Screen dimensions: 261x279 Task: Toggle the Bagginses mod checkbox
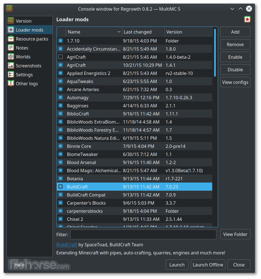[x=61, y=105]
